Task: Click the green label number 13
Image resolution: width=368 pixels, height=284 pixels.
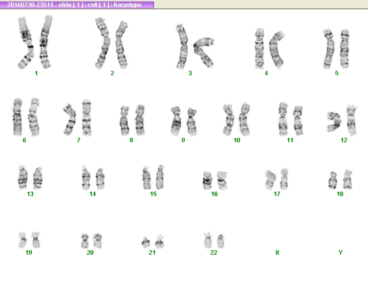Action: click(x=30, y=194)
